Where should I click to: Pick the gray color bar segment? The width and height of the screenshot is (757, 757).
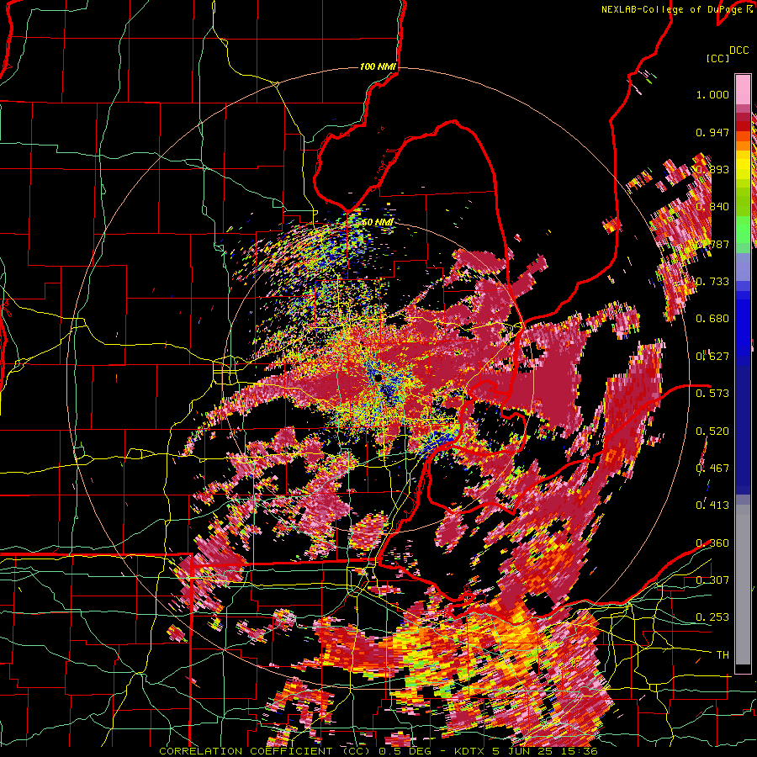[x=743, y=585]
